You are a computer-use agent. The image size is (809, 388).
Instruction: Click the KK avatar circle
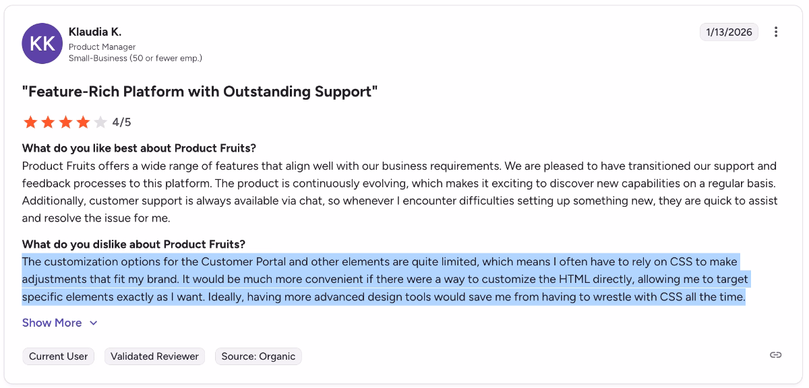tap(42, 43)
